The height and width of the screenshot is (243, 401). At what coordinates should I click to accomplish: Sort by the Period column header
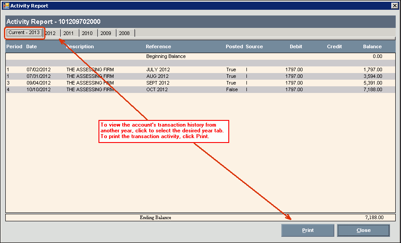(14, 46)
